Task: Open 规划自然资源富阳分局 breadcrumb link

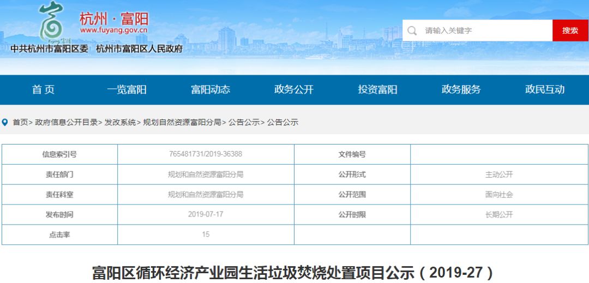Action: [x=182, y=123]
